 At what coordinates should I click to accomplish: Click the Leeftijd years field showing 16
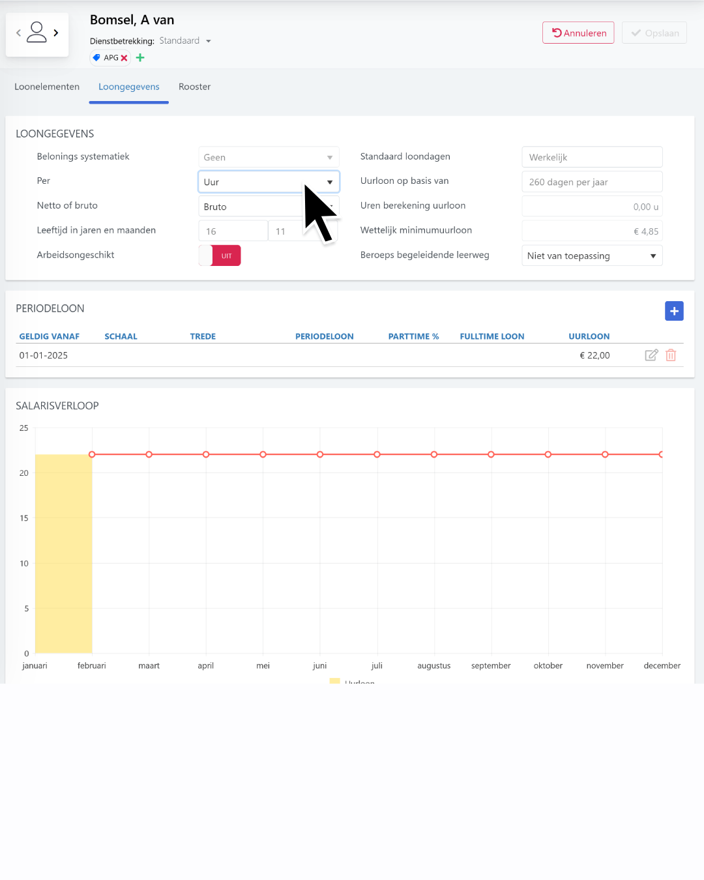tap(232, 231)
